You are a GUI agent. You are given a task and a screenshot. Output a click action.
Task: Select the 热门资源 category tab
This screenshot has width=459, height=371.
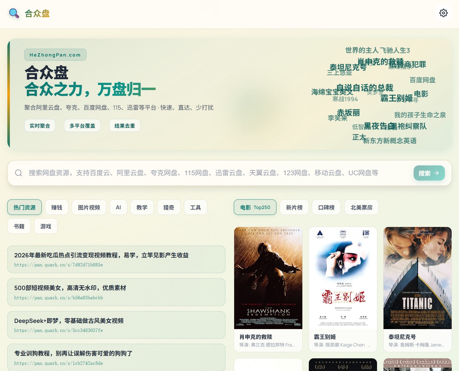tap(25, 207)
